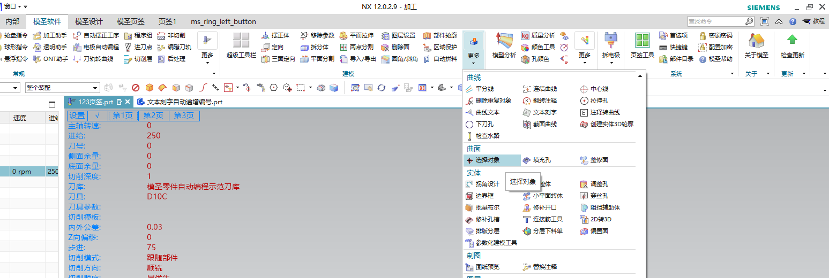Screen dimensions: 829x278
Task: Open 图层设置 layer settings
Action: (x=399, y=35)
